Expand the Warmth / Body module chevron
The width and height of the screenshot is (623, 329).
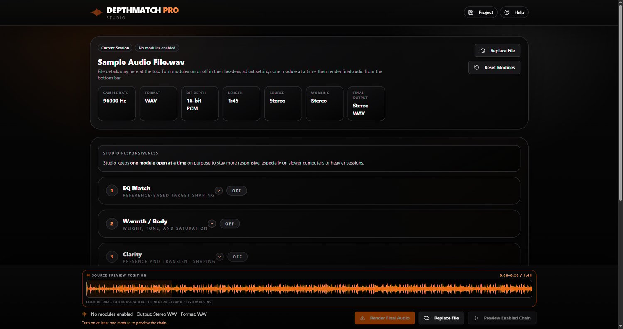pos(212,223)
